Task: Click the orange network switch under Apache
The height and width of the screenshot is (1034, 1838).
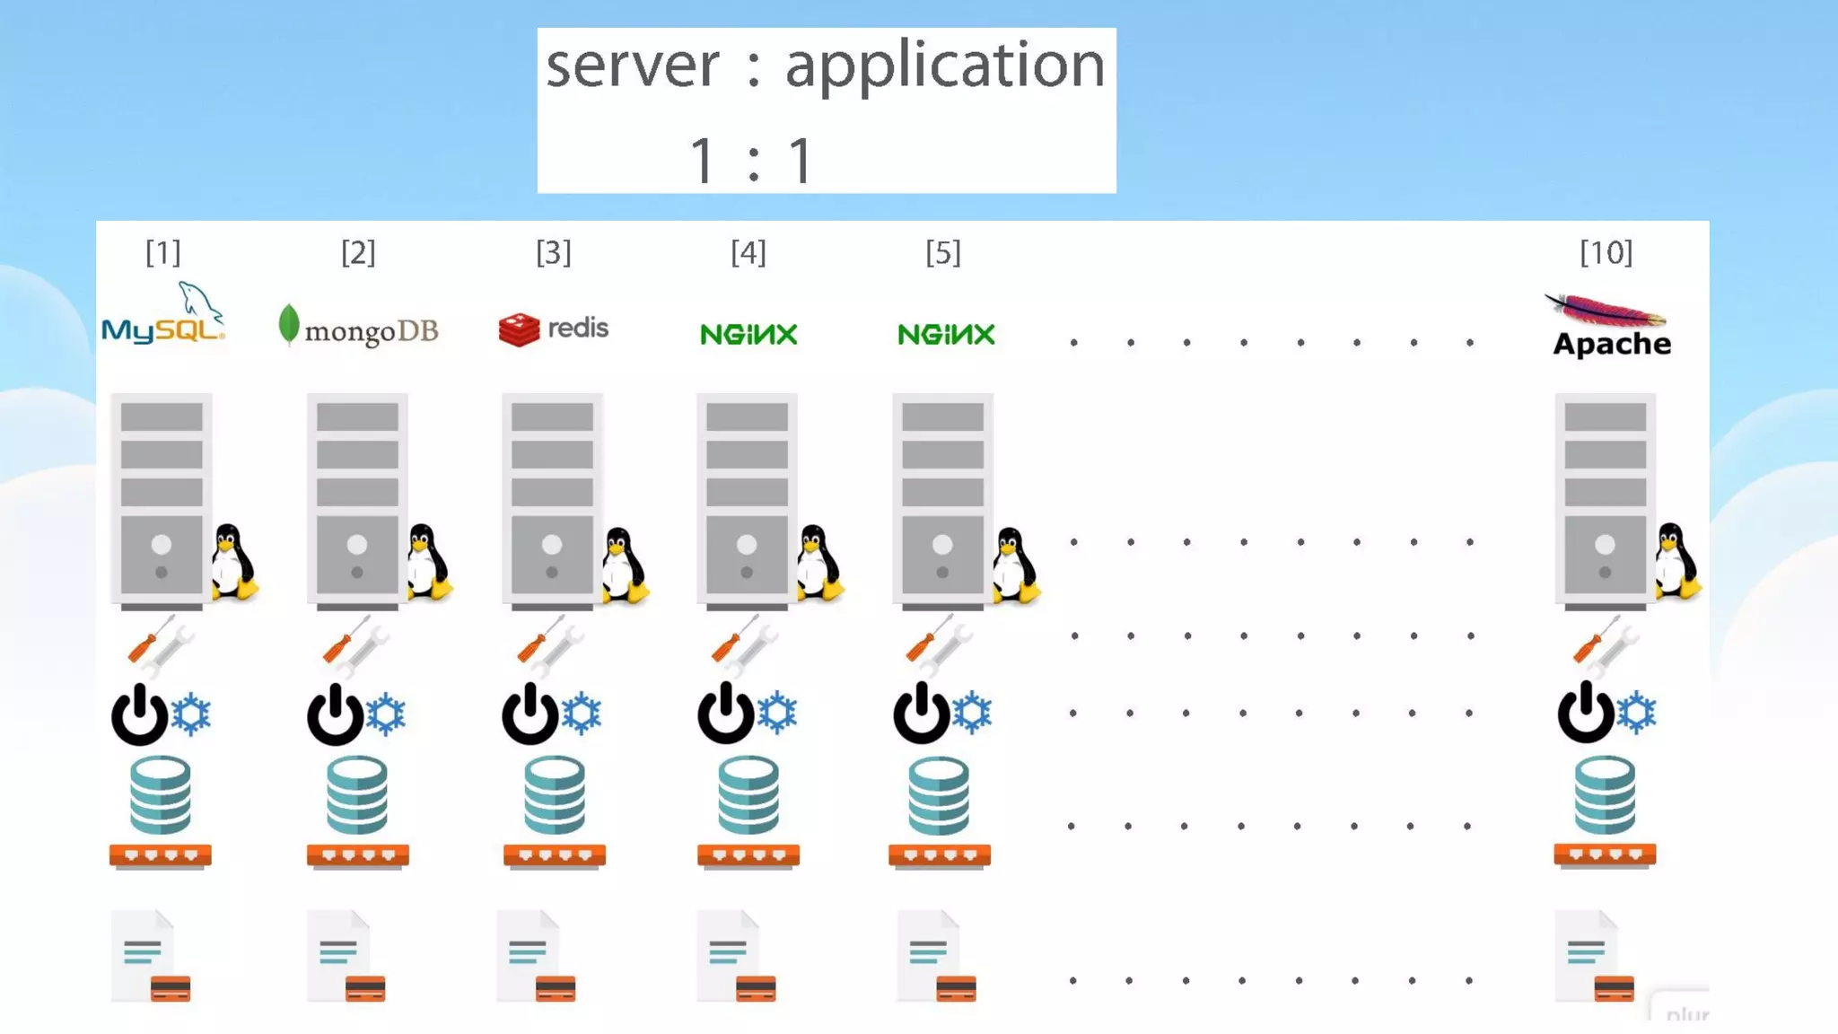Action: click(x=1605, y=854)
